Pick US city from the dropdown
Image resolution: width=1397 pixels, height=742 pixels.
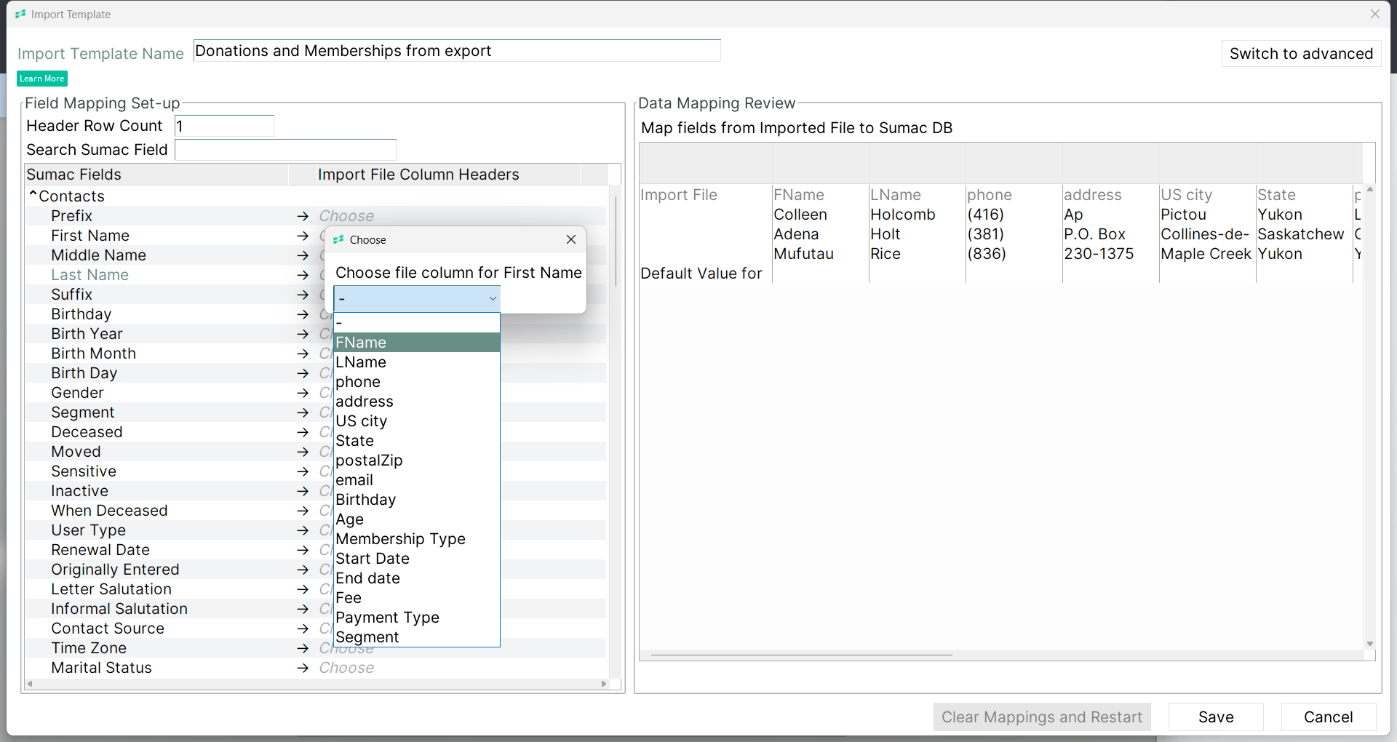click(x=417, y=421)
